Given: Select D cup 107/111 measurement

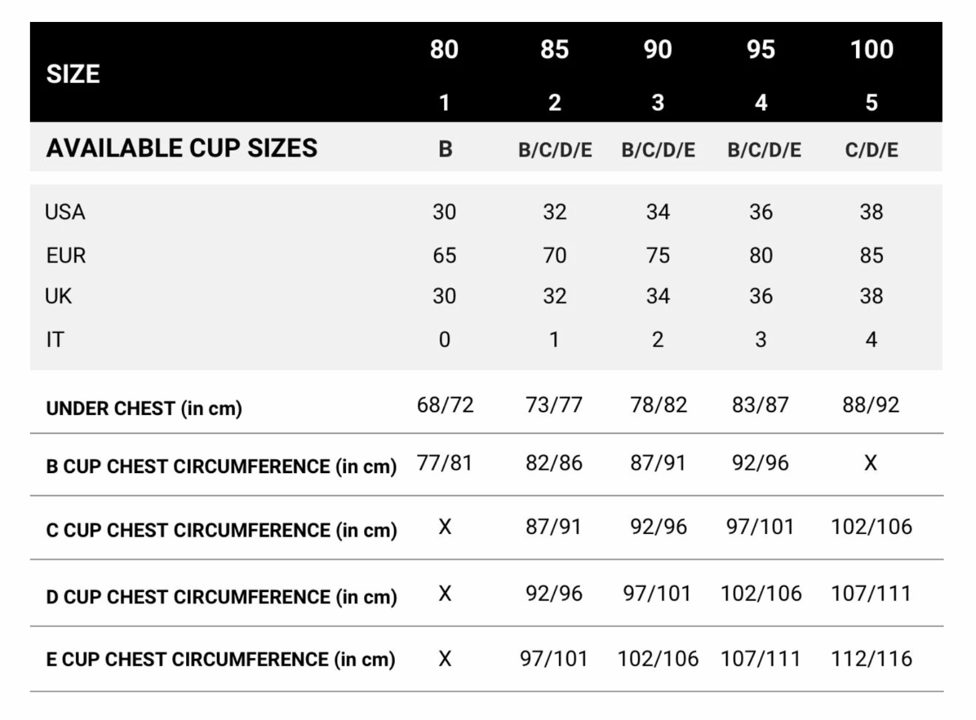Looking at the screenshot, I should 871,593.
